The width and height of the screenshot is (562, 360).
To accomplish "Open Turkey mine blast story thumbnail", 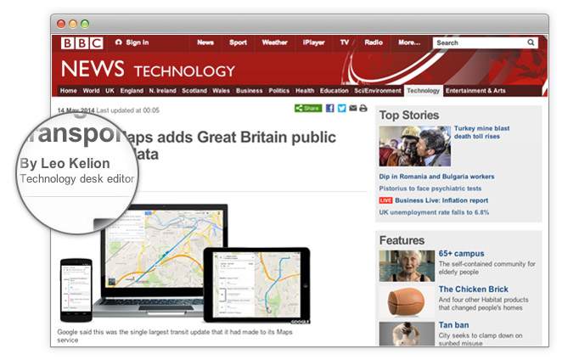I will coord(414,146).
